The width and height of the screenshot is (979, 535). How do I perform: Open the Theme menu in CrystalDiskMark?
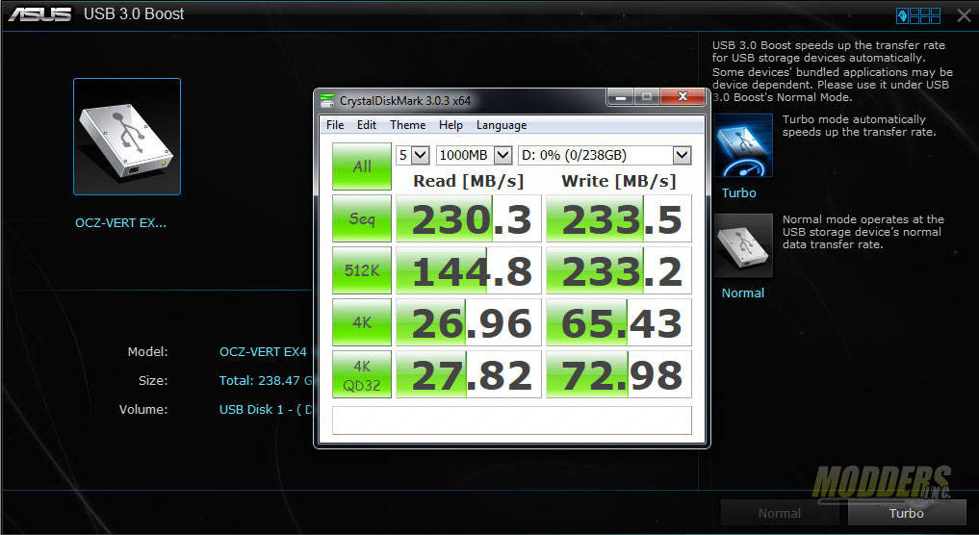[408, 125]
